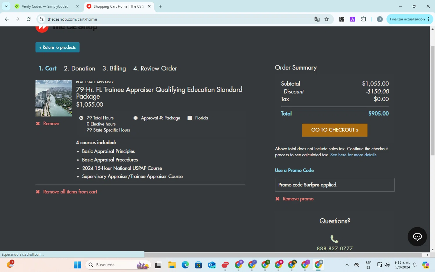Open the Copilot icon in taskbar corner

425,265
